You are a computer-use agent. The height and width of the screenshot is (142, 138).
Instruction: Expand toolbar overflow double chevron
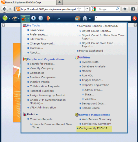click(x=58, y=19)
